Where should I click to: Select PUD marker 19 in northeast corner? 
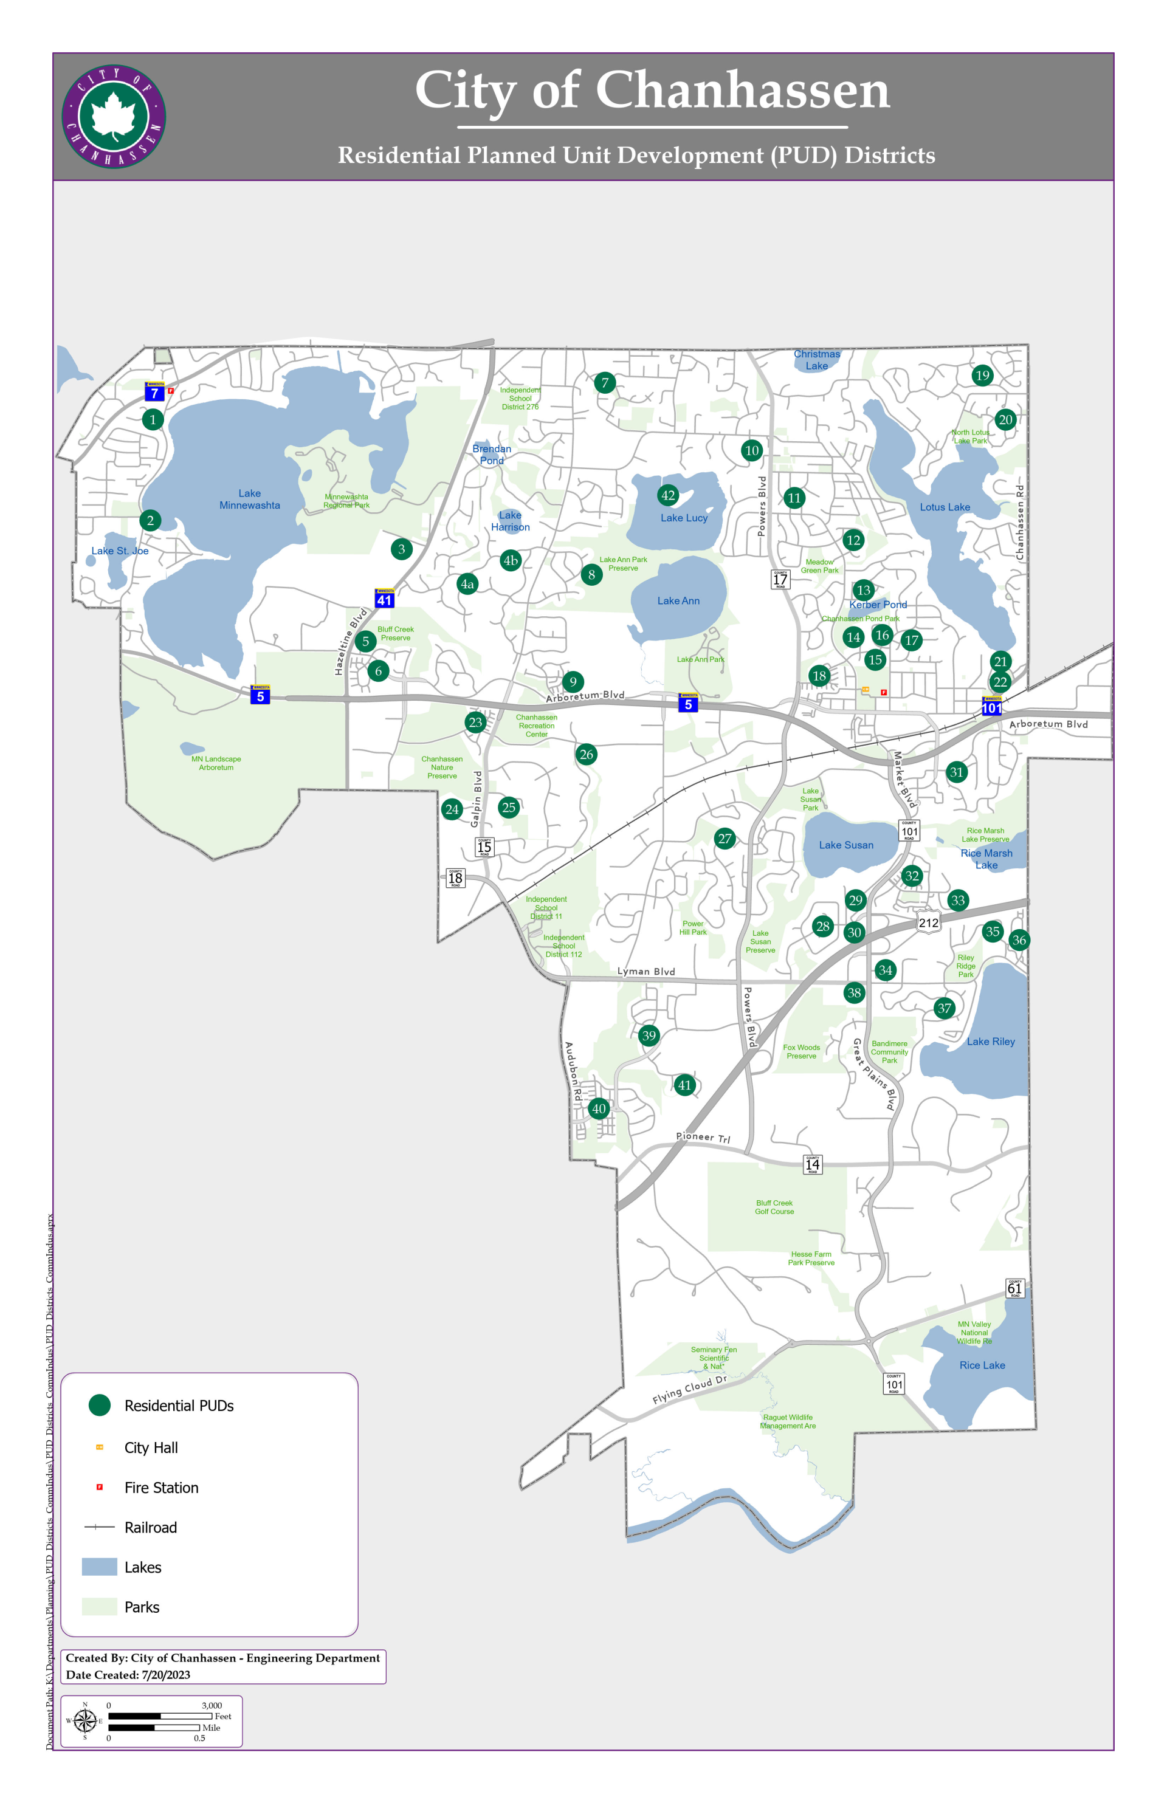(x=983, y=375)
